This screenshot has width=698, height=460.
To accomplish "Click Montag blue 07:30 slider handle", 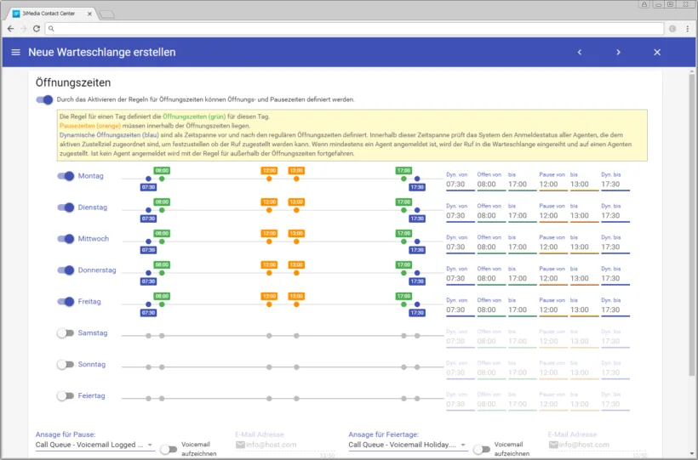I will coord(148,179).
